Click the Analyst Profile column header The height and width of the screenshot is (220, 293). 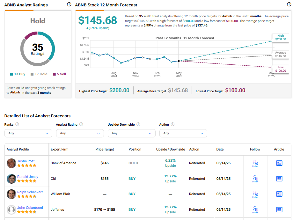point(18,149)
